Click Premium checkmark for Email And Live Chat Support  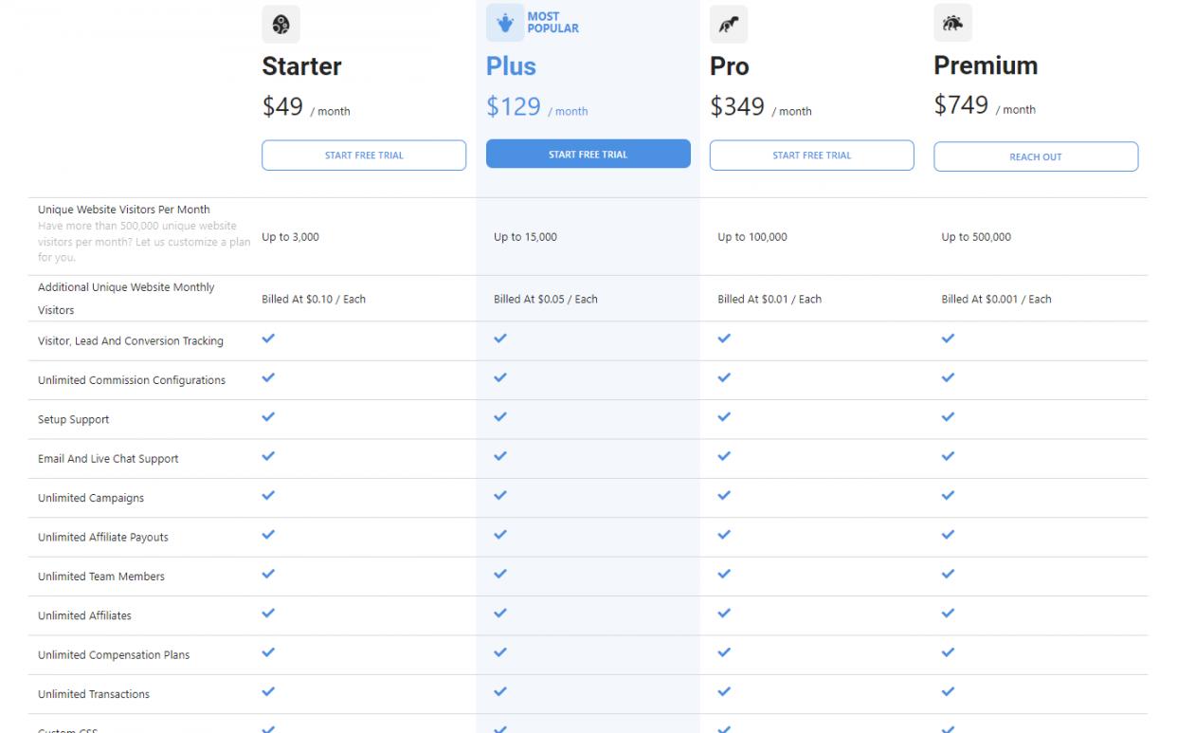[x=948, y=456]
